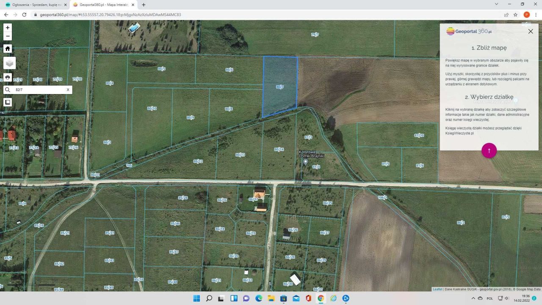This screenshot has width=542, height=305.
Task: Click the Kolorowe Domki Brajniki map pin
Action: point(305,162)
